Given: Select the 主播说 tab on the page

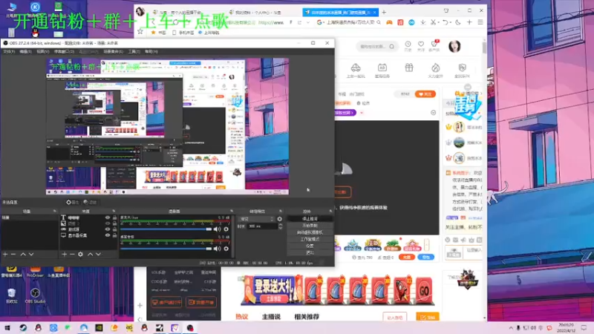Looking at the screenshot, I should 271,317.
